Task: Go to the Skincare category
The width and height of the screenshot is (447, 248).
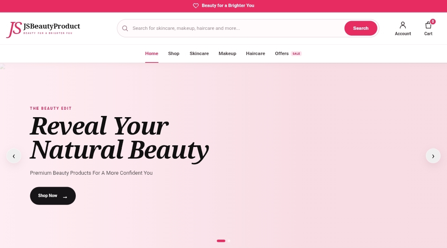Action: [x=199, y=53]
